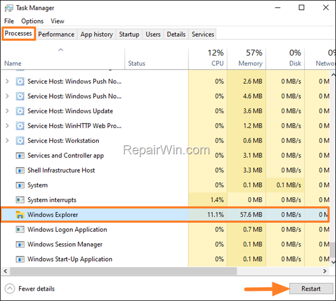The height and width of the screenshot is (301, 336).
Task: Expand Service Host: Windows Update group
Action: [7, 111]
